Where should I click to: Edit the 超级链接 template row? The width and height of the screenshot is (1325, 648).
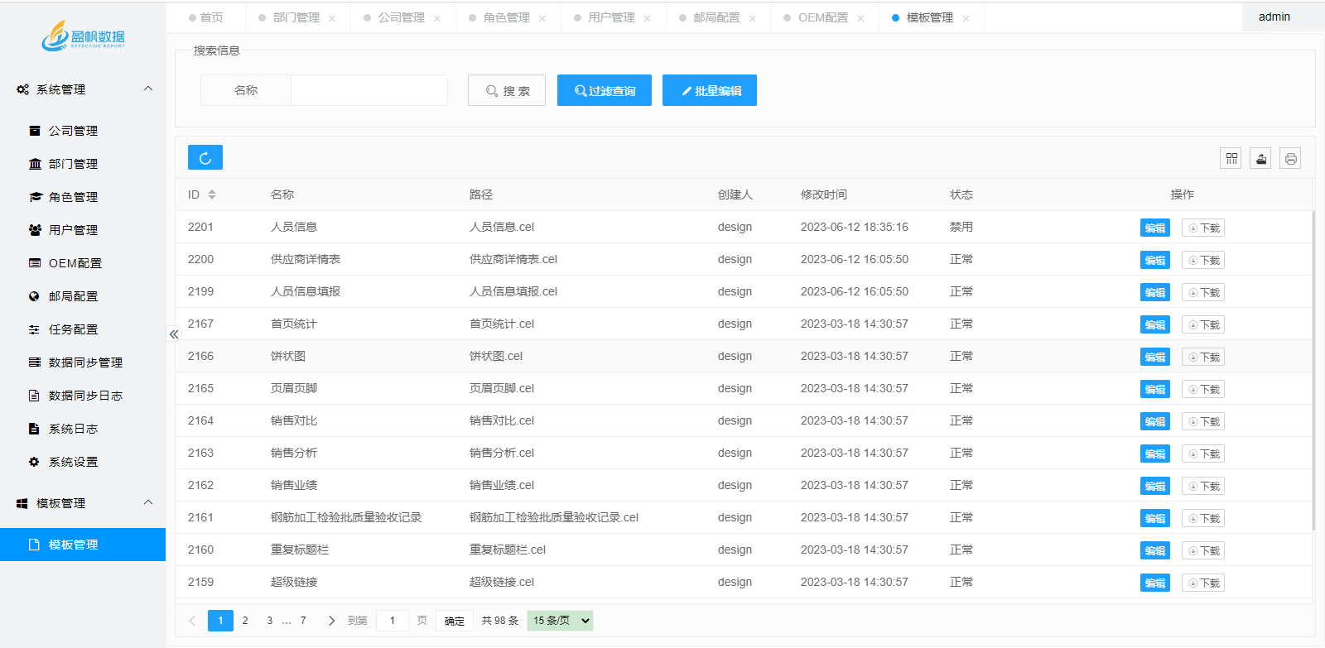[1155, 583]
